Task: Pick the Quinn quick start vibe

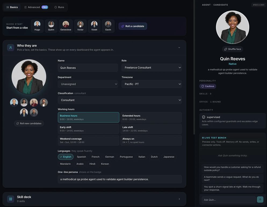Action: pyautogui.click(x=51, y=26)
